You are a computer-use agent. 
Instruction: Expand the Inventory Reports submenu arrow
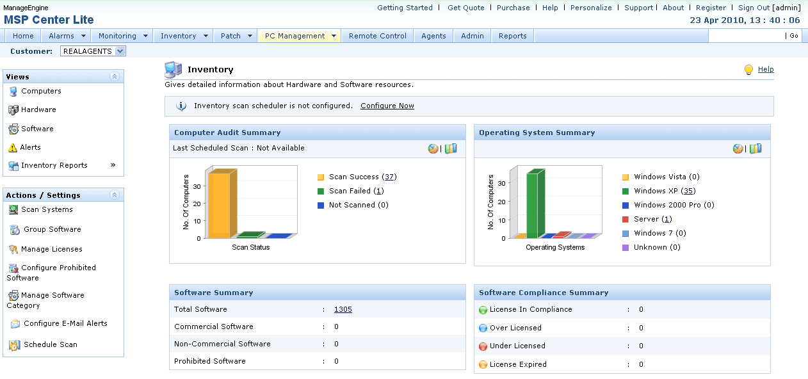tap(113, 165)
